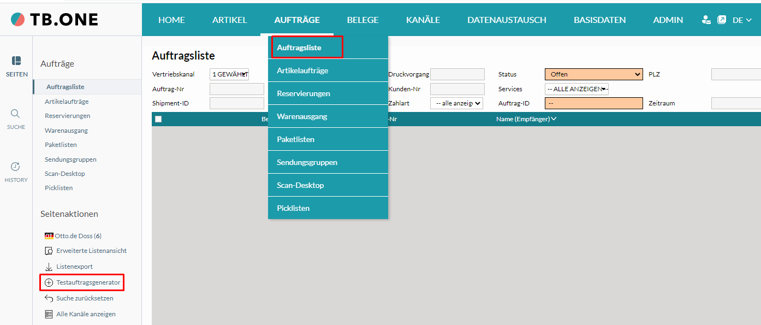
Task: Open the AUFTRÄGE menu
Action: (x=297, y=20)
